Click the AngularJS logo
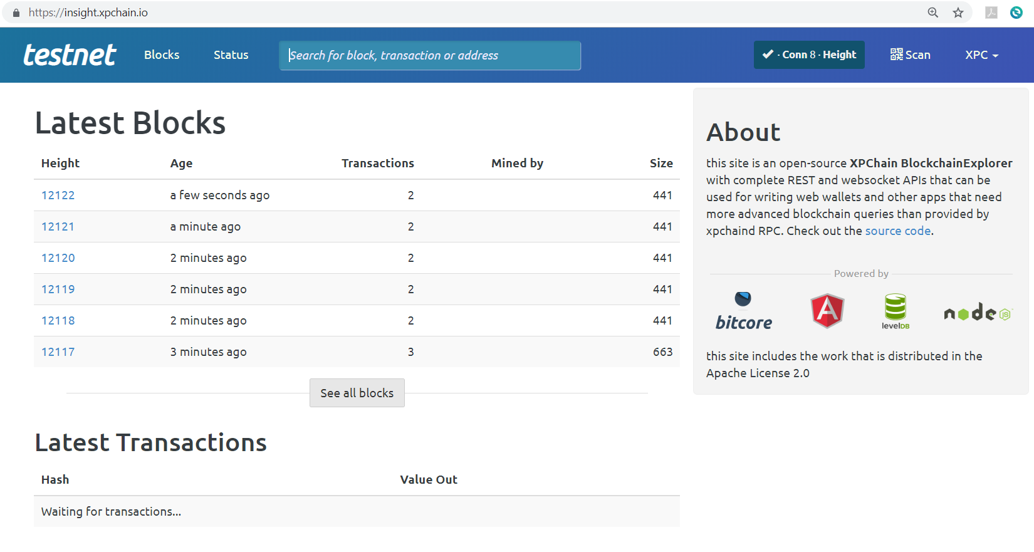 click(828, 311)
